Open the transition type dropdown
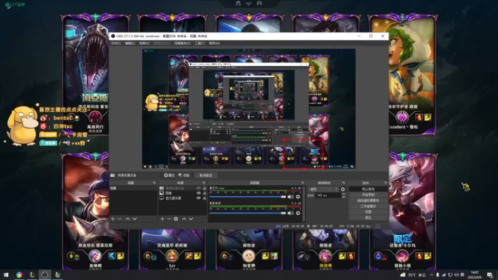Screen dimensions: 498x280 [x=323, y=189]
